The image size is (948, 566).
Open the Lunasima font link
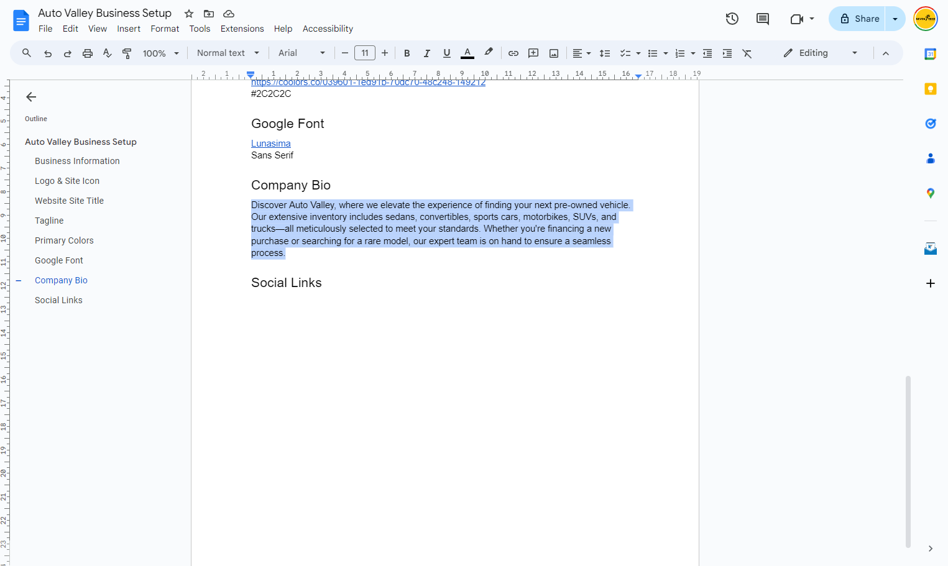pyautogui.click(x=271, y=144)
